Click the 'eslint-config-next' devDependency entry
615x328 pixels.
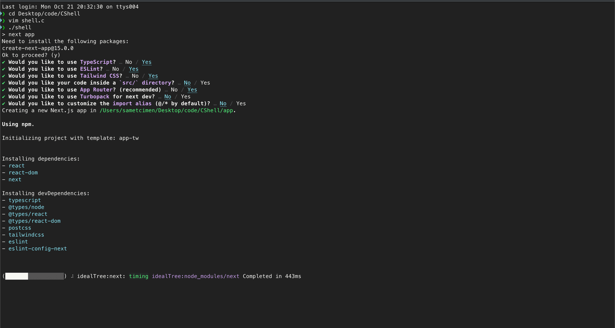(x=38, y=248)
